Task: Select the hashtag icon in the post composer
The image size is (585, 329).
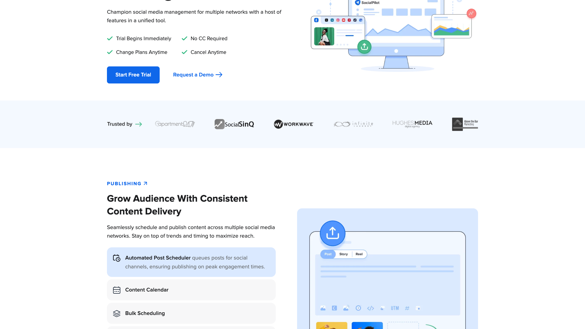Action: coord(407,308)
